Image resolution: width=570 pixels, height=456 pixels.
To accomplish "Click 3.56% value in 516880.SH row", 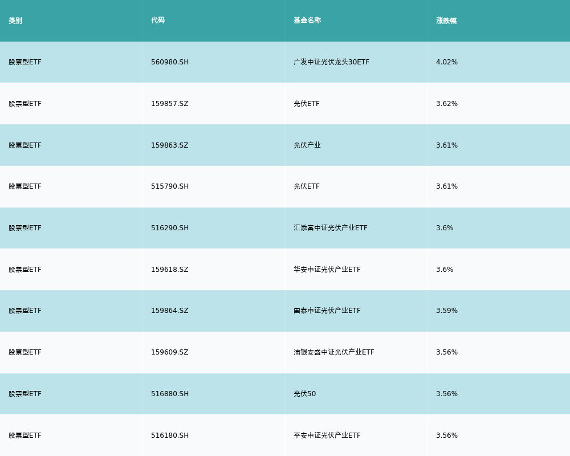I will [x=447, y=394].
